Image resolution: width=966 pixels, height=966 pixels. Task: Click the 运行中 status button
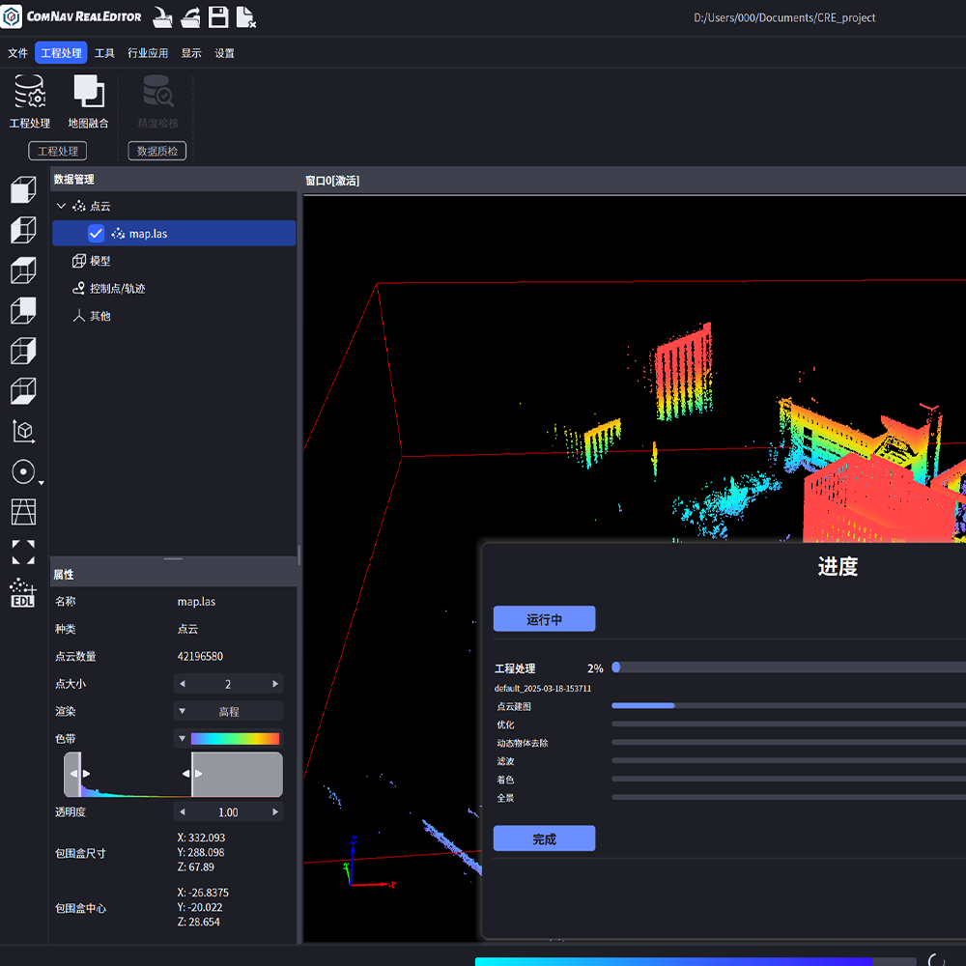tap(544, 619)
